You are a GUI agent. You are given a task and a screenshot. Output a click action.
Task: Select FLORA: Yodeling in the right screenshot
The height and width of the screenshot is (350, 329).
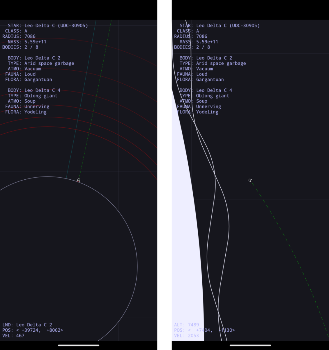(x=197, y=112)
